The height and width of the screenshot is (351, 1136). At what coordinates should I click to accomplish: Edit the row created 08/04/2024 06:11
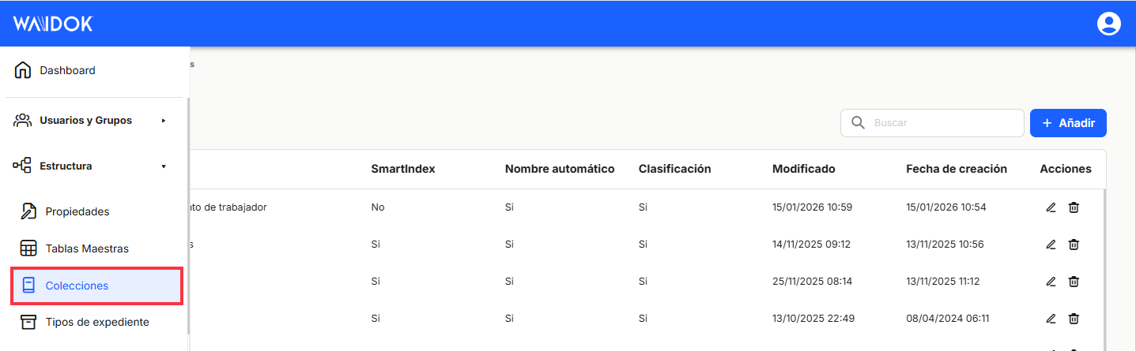point(1051,319)
